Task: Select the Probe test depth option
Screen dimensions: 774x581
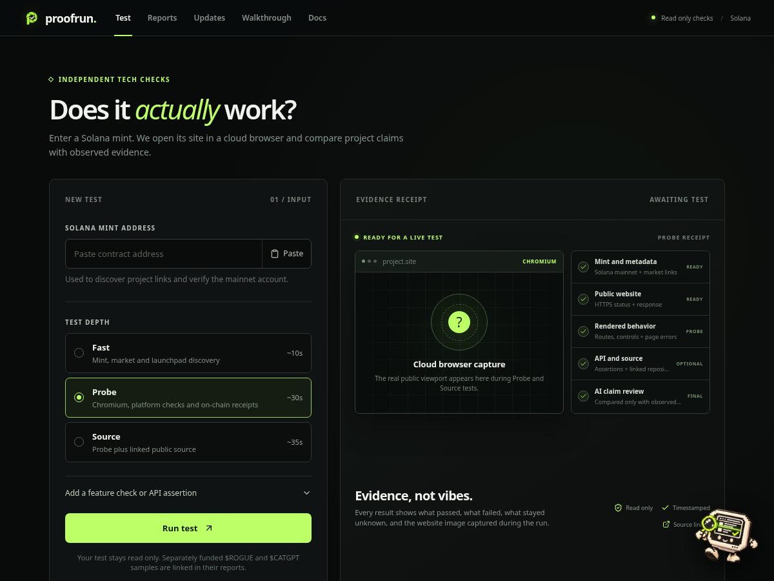Action: point(188,398)
